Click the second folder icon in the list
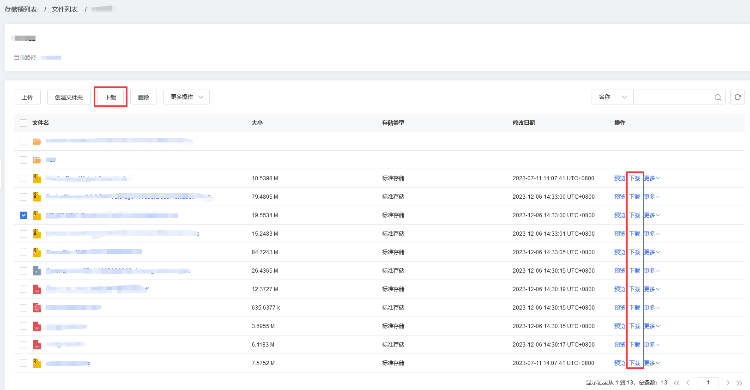Image resolution: width=750 pixels, height=390 pixels. (37, 160)
